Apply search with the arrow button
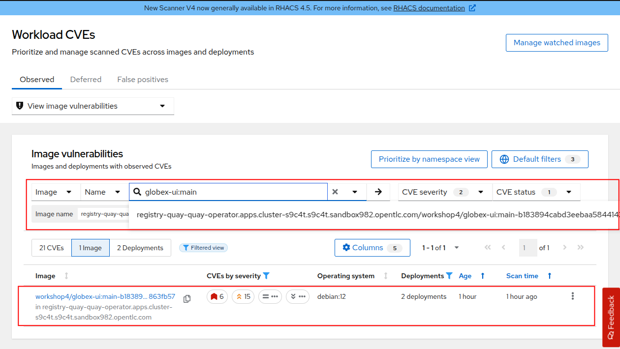The image size is (620, 349). tap(378, 192)
